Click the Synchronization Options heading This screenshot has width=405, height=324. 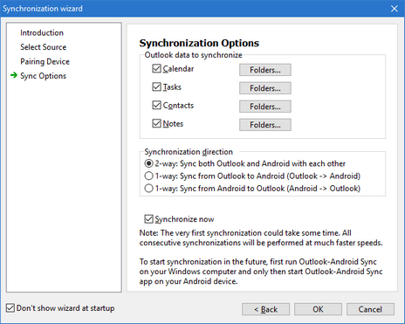coord(199,43)
